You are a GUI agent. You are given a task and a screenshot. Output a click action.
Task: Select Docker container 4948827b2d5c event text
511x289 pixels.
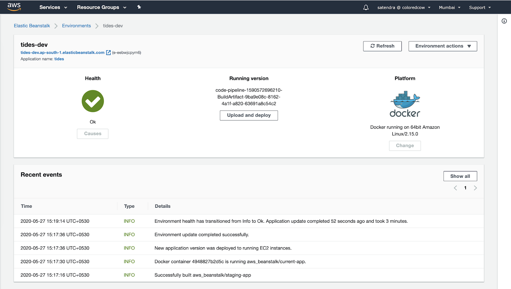230,262
